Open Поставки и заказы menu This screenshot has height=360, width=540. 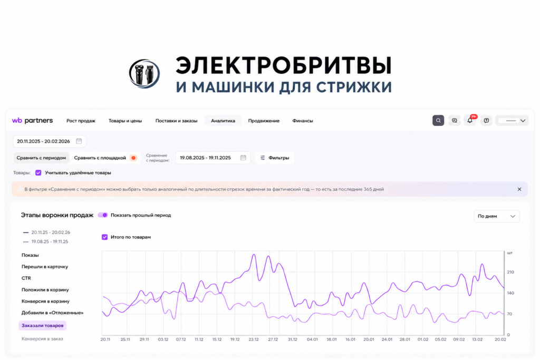(176, 121)
